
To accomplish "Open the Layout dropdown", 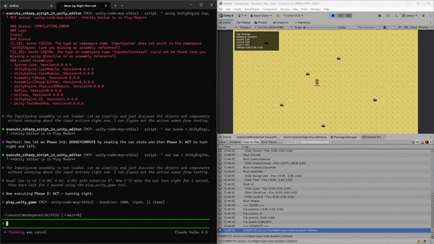I will coord(410,16).
